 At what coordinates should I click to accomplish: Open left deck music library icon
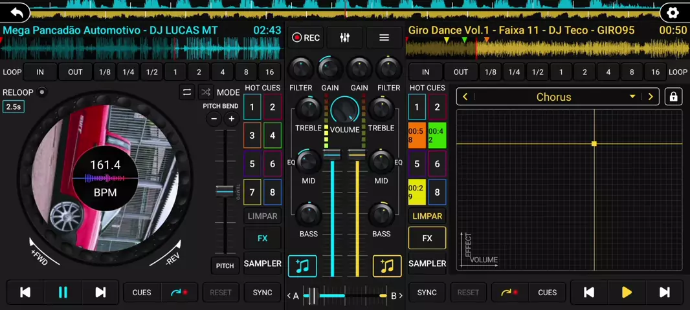pyautogui.click(x=302, y=266)
